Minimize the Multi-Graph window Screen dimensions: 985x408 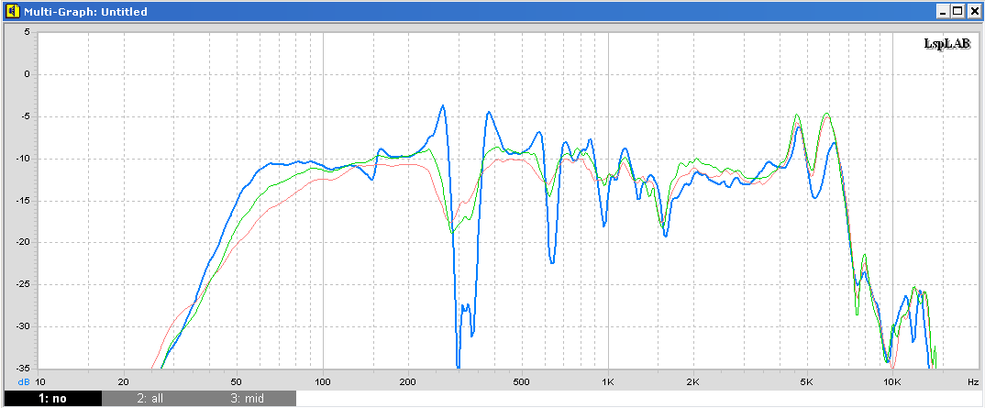point(944,11)
